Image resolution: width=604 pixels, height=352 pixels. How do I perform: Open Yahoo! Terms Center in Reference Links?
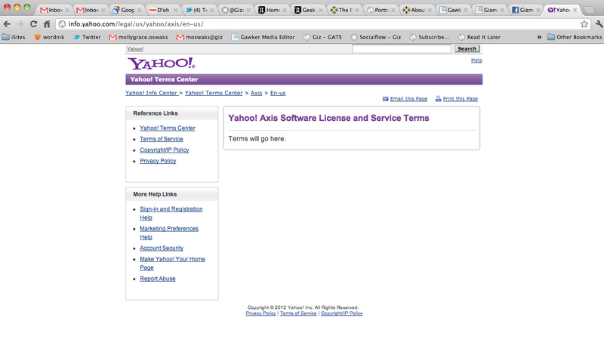(x=167, y=128)
